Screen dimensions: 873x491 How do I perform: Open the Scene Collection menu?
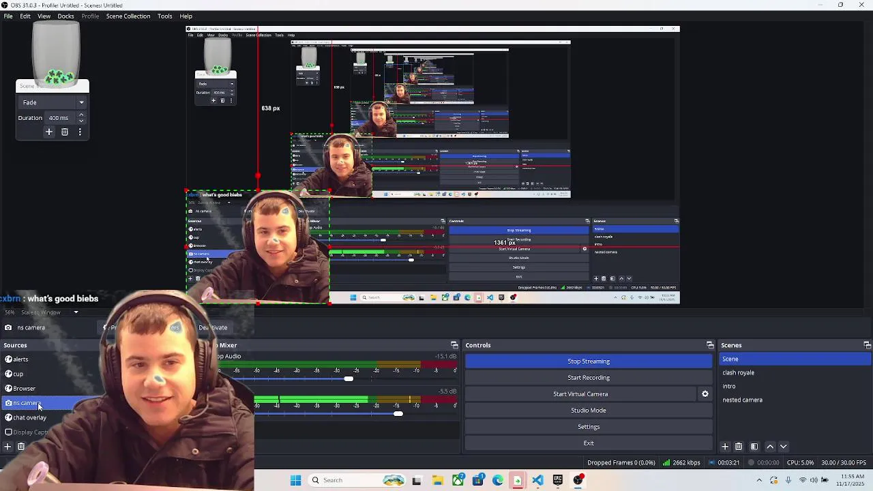(x=128, y=16)
